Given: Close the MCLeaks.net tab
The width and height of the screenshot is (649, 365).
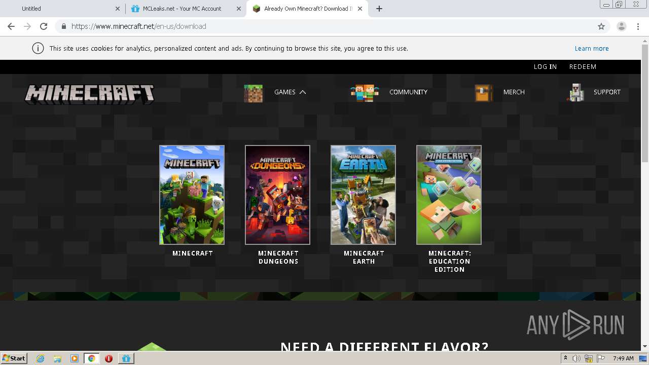Looking at the screenshot, I should click(239, 9).
